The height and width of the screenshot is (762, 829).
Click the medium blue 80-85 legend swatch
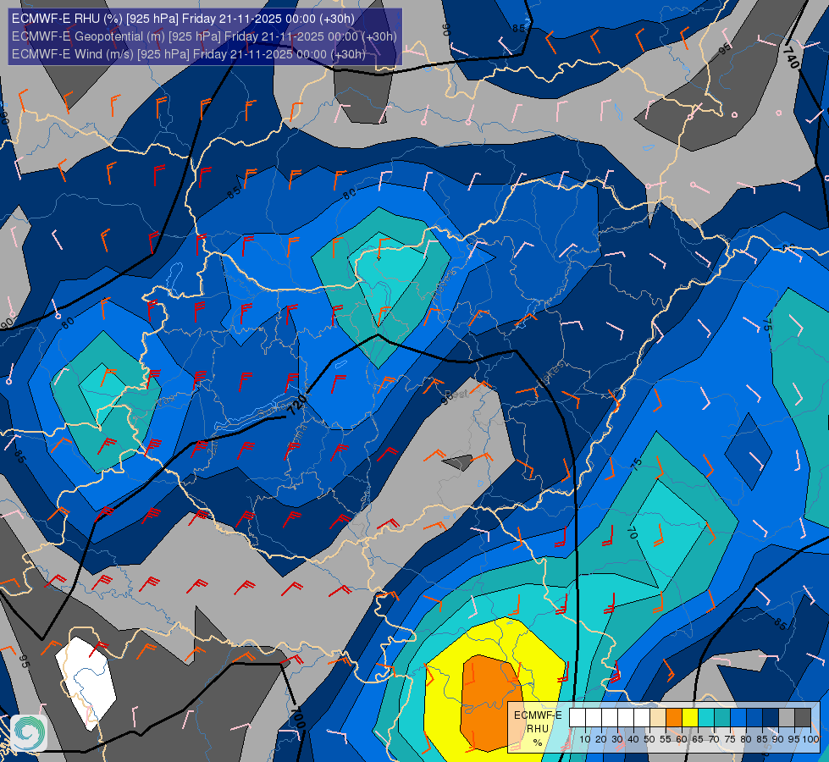click(754, 717)
